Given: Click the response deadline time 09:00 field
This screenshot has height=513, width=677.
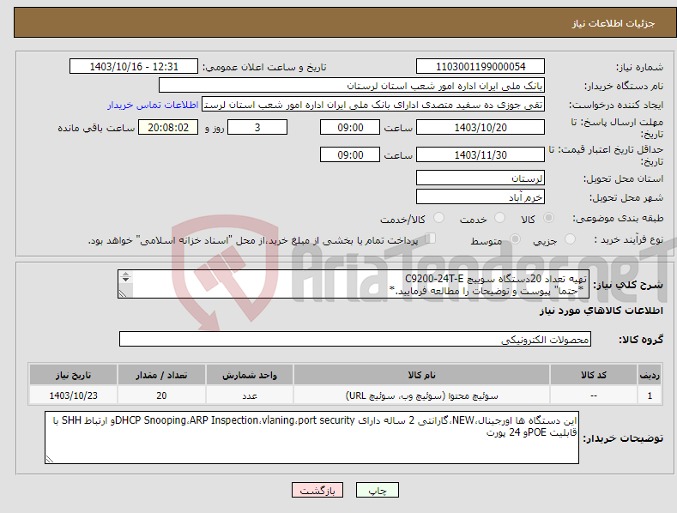Looking at the screenshot, I should (x=350, y=127).
